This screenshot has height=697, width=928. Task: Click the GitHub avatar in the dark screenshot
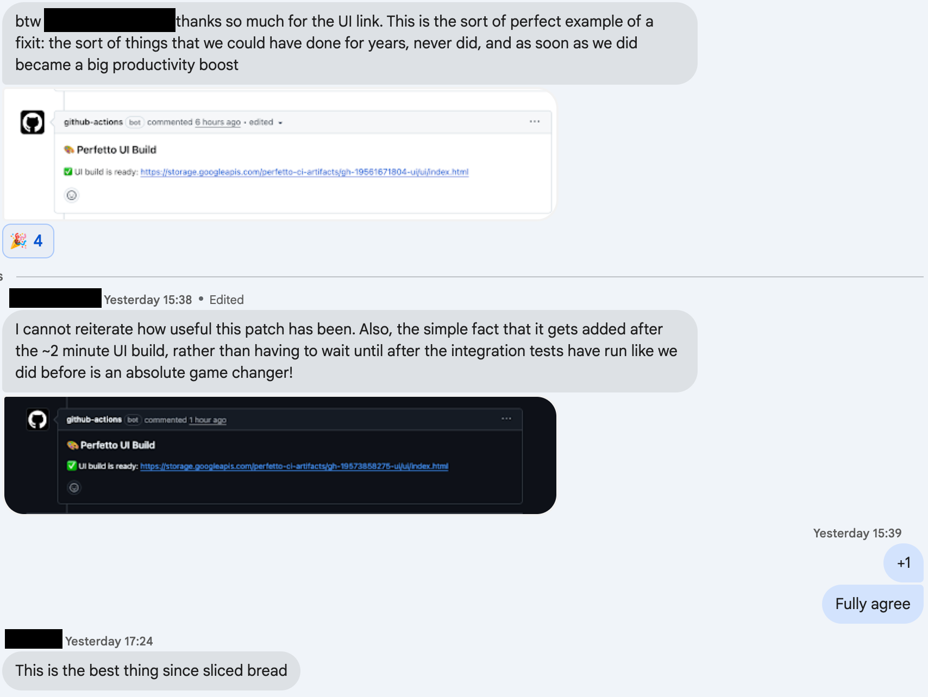37,420
